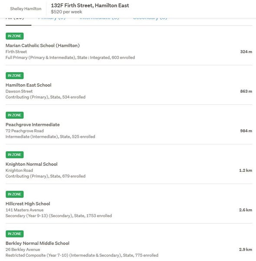Open the Hillcrest High School entry
Viewport: 256px width, 261px height.
28,204
